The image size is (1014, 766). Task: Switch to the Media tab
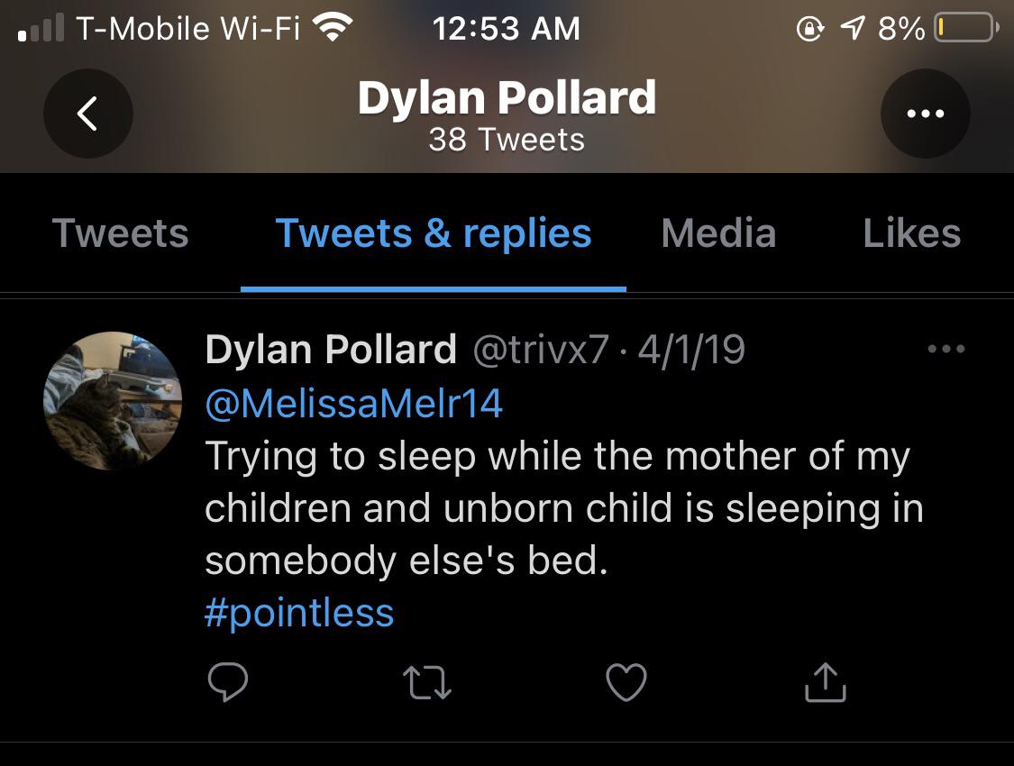[x=718, y=233]
